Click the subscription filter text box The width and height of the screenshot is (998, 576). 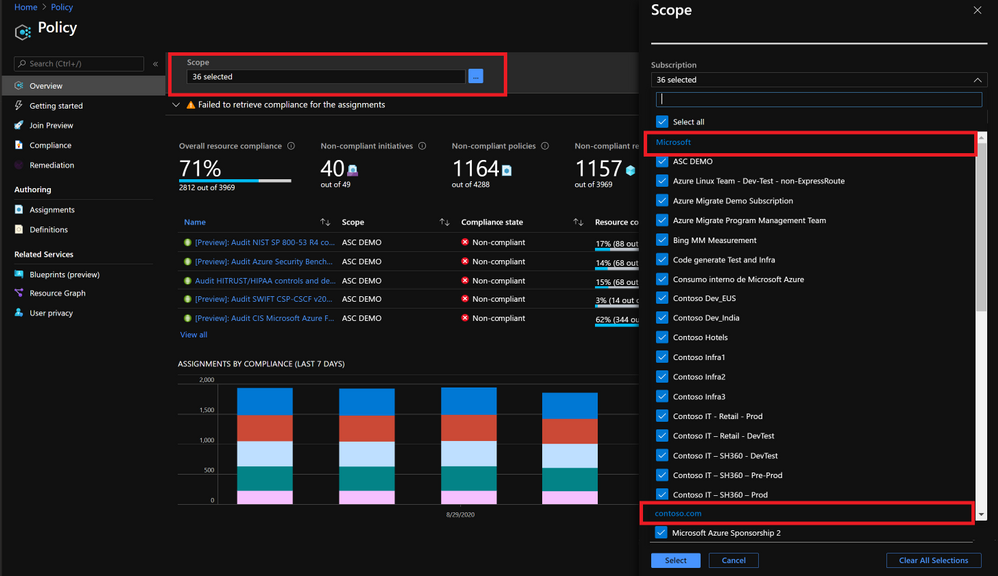pyautogui.click(x=817, y=99)
